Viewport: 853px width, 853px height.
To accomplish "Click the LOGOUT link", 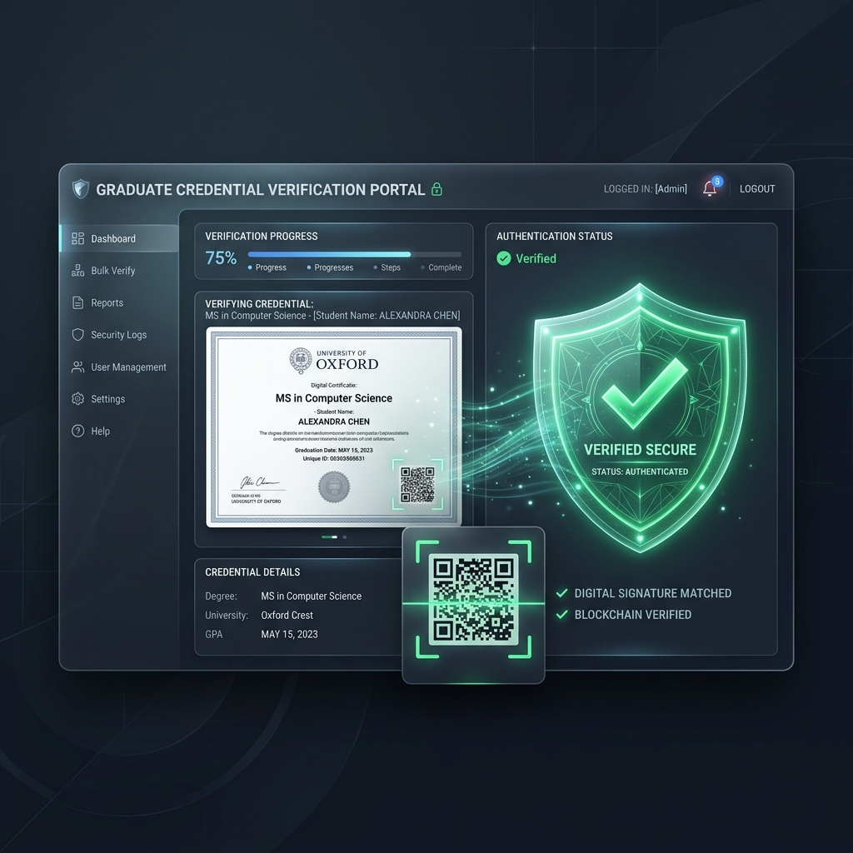I will (x=756, y=189).
